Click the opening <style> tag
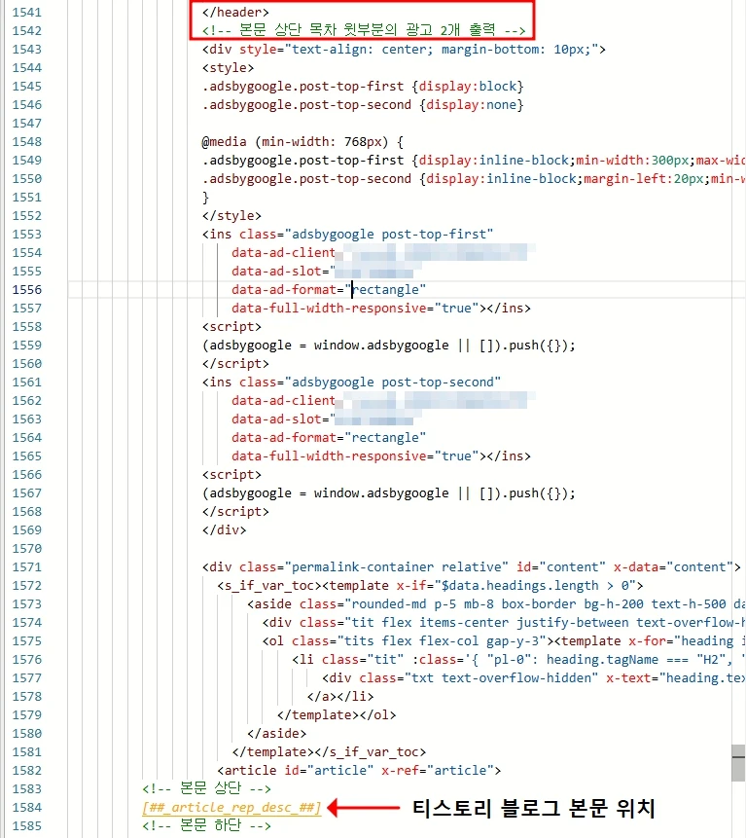 click(228, 68)
